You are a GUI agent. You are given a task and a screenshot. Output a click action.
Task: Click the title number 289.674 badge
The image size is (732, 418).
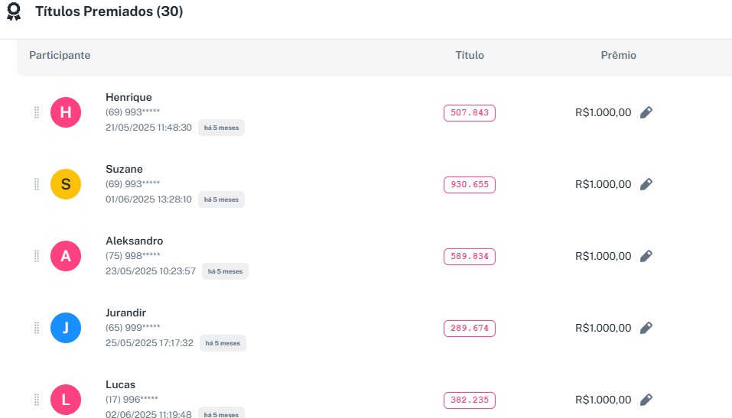(x=470, y=328)
